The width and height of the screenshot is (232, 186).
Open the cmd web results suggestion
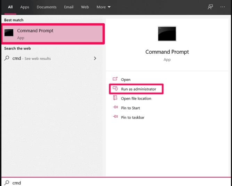[x=50, y=58]
